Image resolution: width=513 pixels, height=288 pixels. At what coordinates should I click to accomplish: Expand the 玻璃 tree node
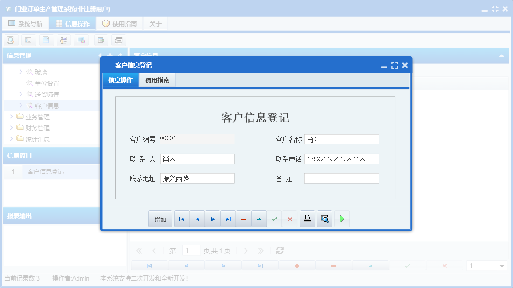coord(20,72)
